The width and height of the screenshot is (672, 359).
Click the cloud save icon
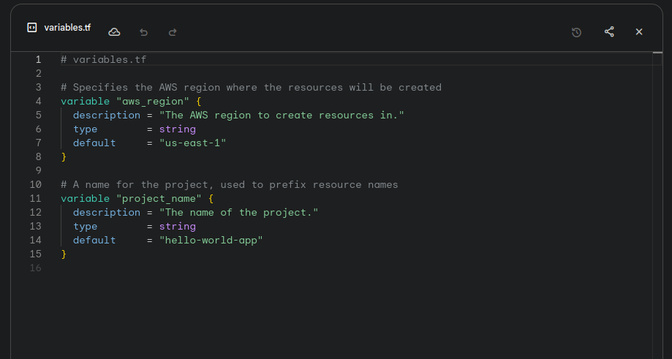(114, 32)
